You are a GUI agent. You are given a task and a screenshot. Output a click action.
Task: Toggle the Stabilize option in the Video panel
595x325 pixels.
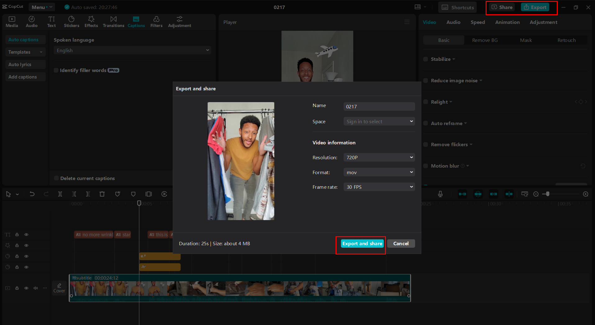click(425, 59)
